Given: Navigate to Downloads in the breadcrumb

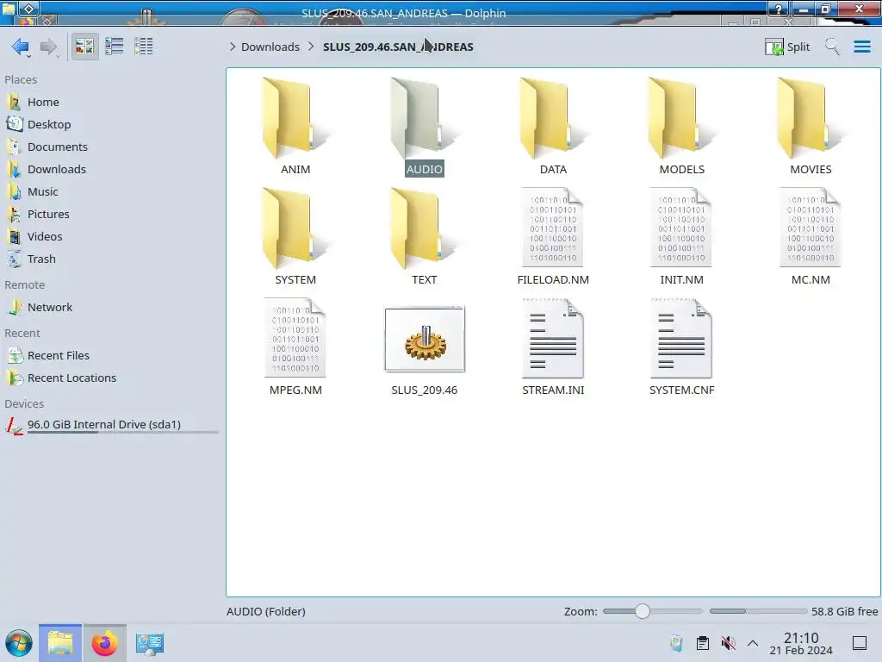Looking at the screenshot, I should point(270,47).
